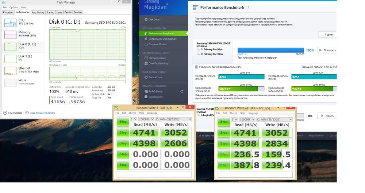Click Samsung SSD benchmark progress bar

270,50
